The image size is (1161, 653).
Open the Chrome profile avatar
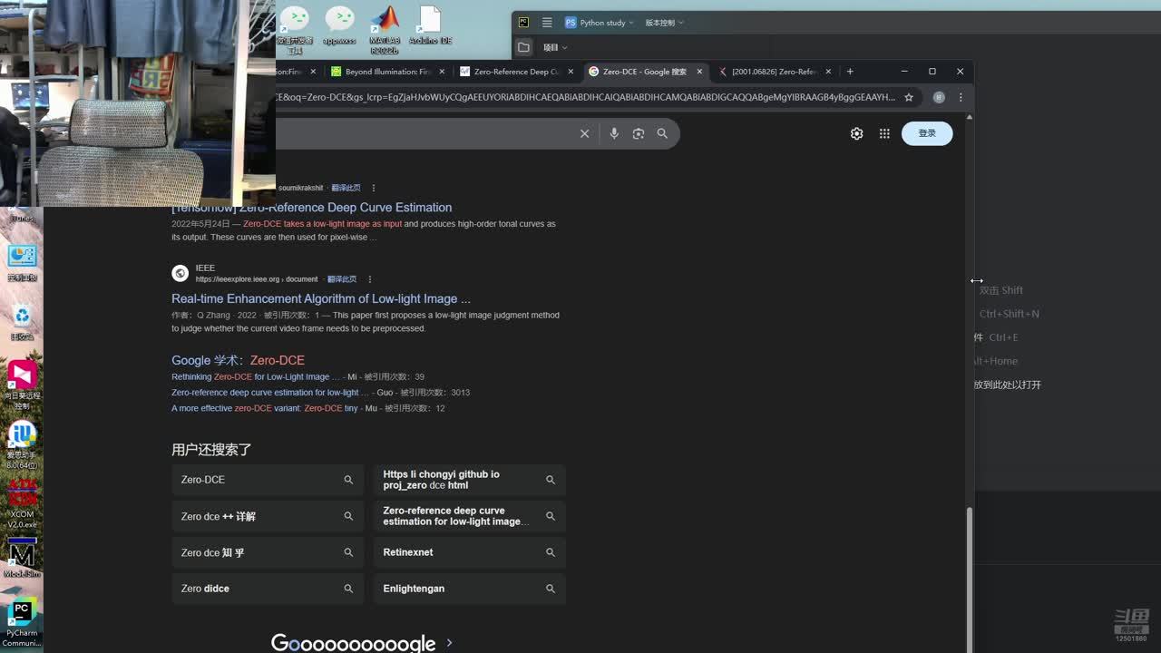pyautogui.click(x=939, y=97)
